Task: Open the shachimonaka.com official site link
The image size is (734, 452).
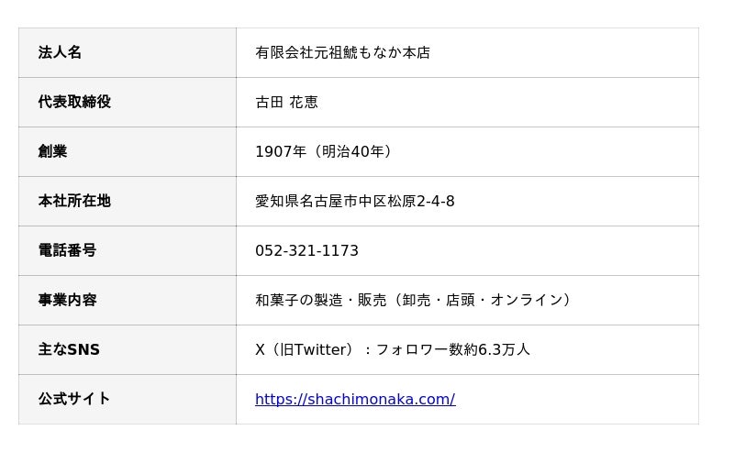Action: [354, 400]
